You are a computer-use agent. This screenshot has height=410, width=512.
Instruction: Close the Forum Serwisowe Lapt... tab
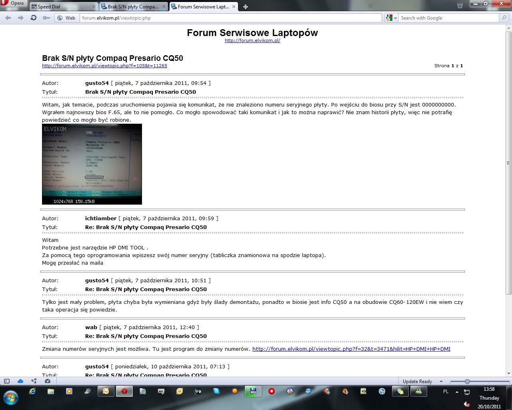(x=234, y=7)
